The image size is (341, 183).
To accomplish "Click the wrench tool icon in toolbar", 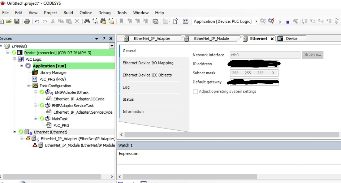I will tap(295, 21).
